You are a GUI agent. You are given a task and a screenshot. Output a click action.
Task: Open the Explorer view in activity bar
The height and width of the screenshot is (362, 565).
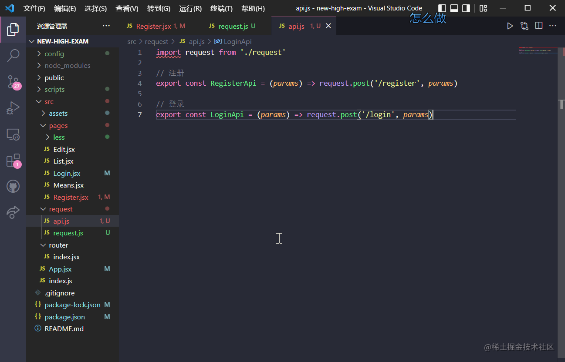tap(13, 30)
